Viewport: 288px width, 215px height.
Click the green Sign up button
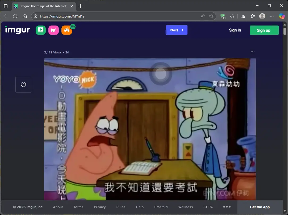[264, 30]
